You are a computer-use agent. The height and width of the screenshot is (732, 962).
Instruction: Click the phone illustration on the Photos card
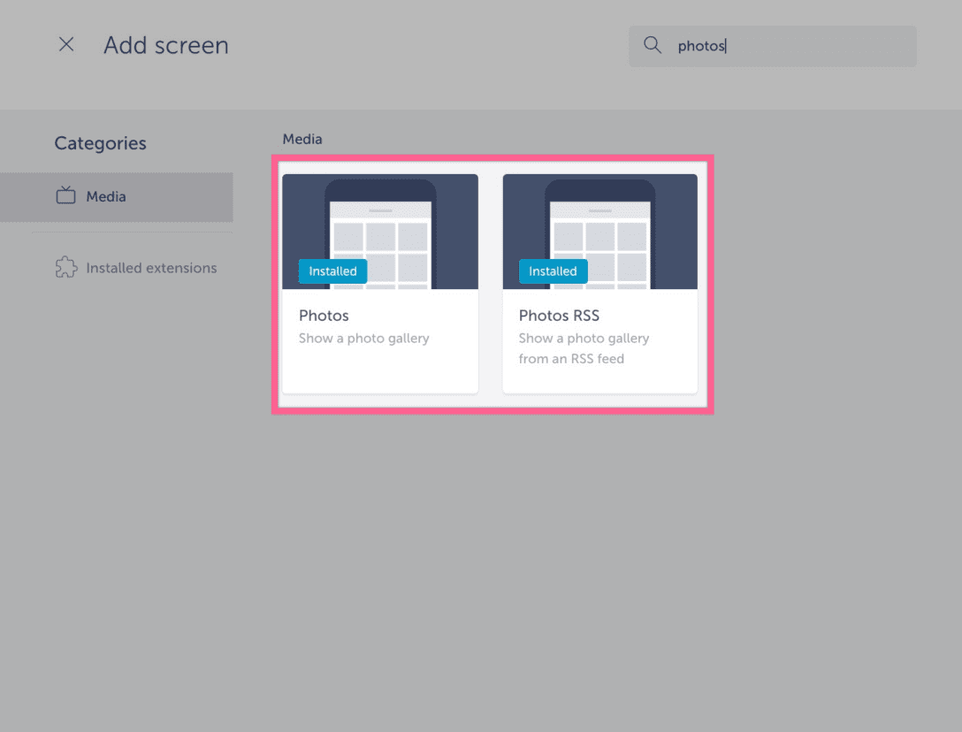click(379, 232)
